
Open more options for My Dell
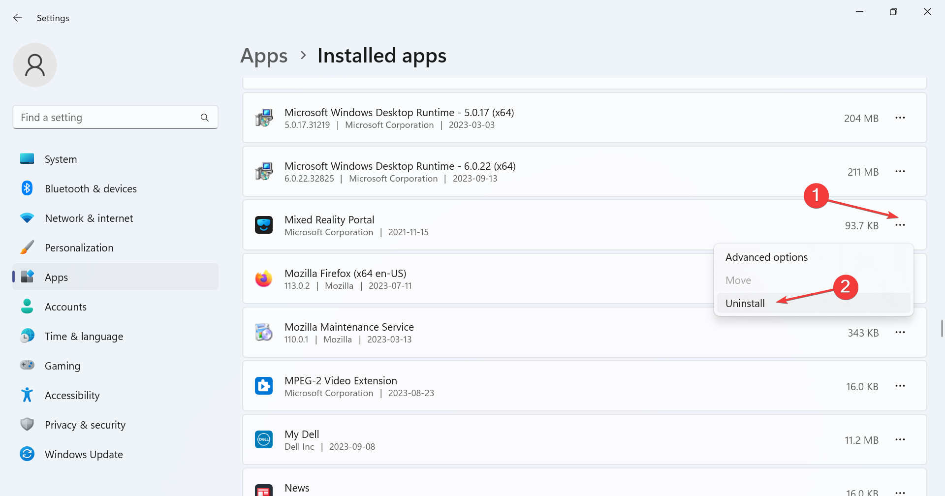click(900, 439)
